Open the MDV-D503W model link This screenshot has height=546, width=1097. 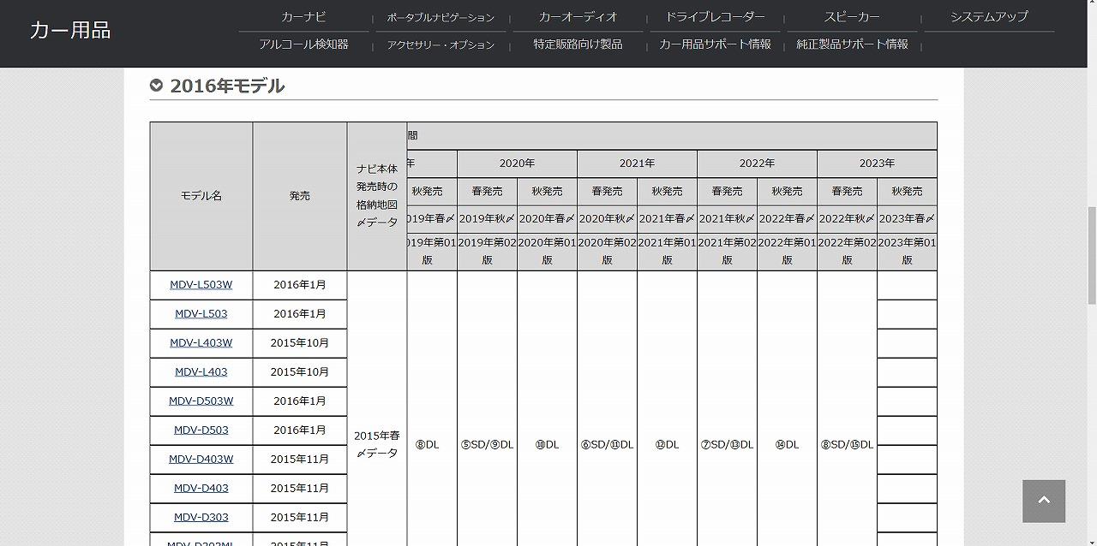tap(201, 401)
